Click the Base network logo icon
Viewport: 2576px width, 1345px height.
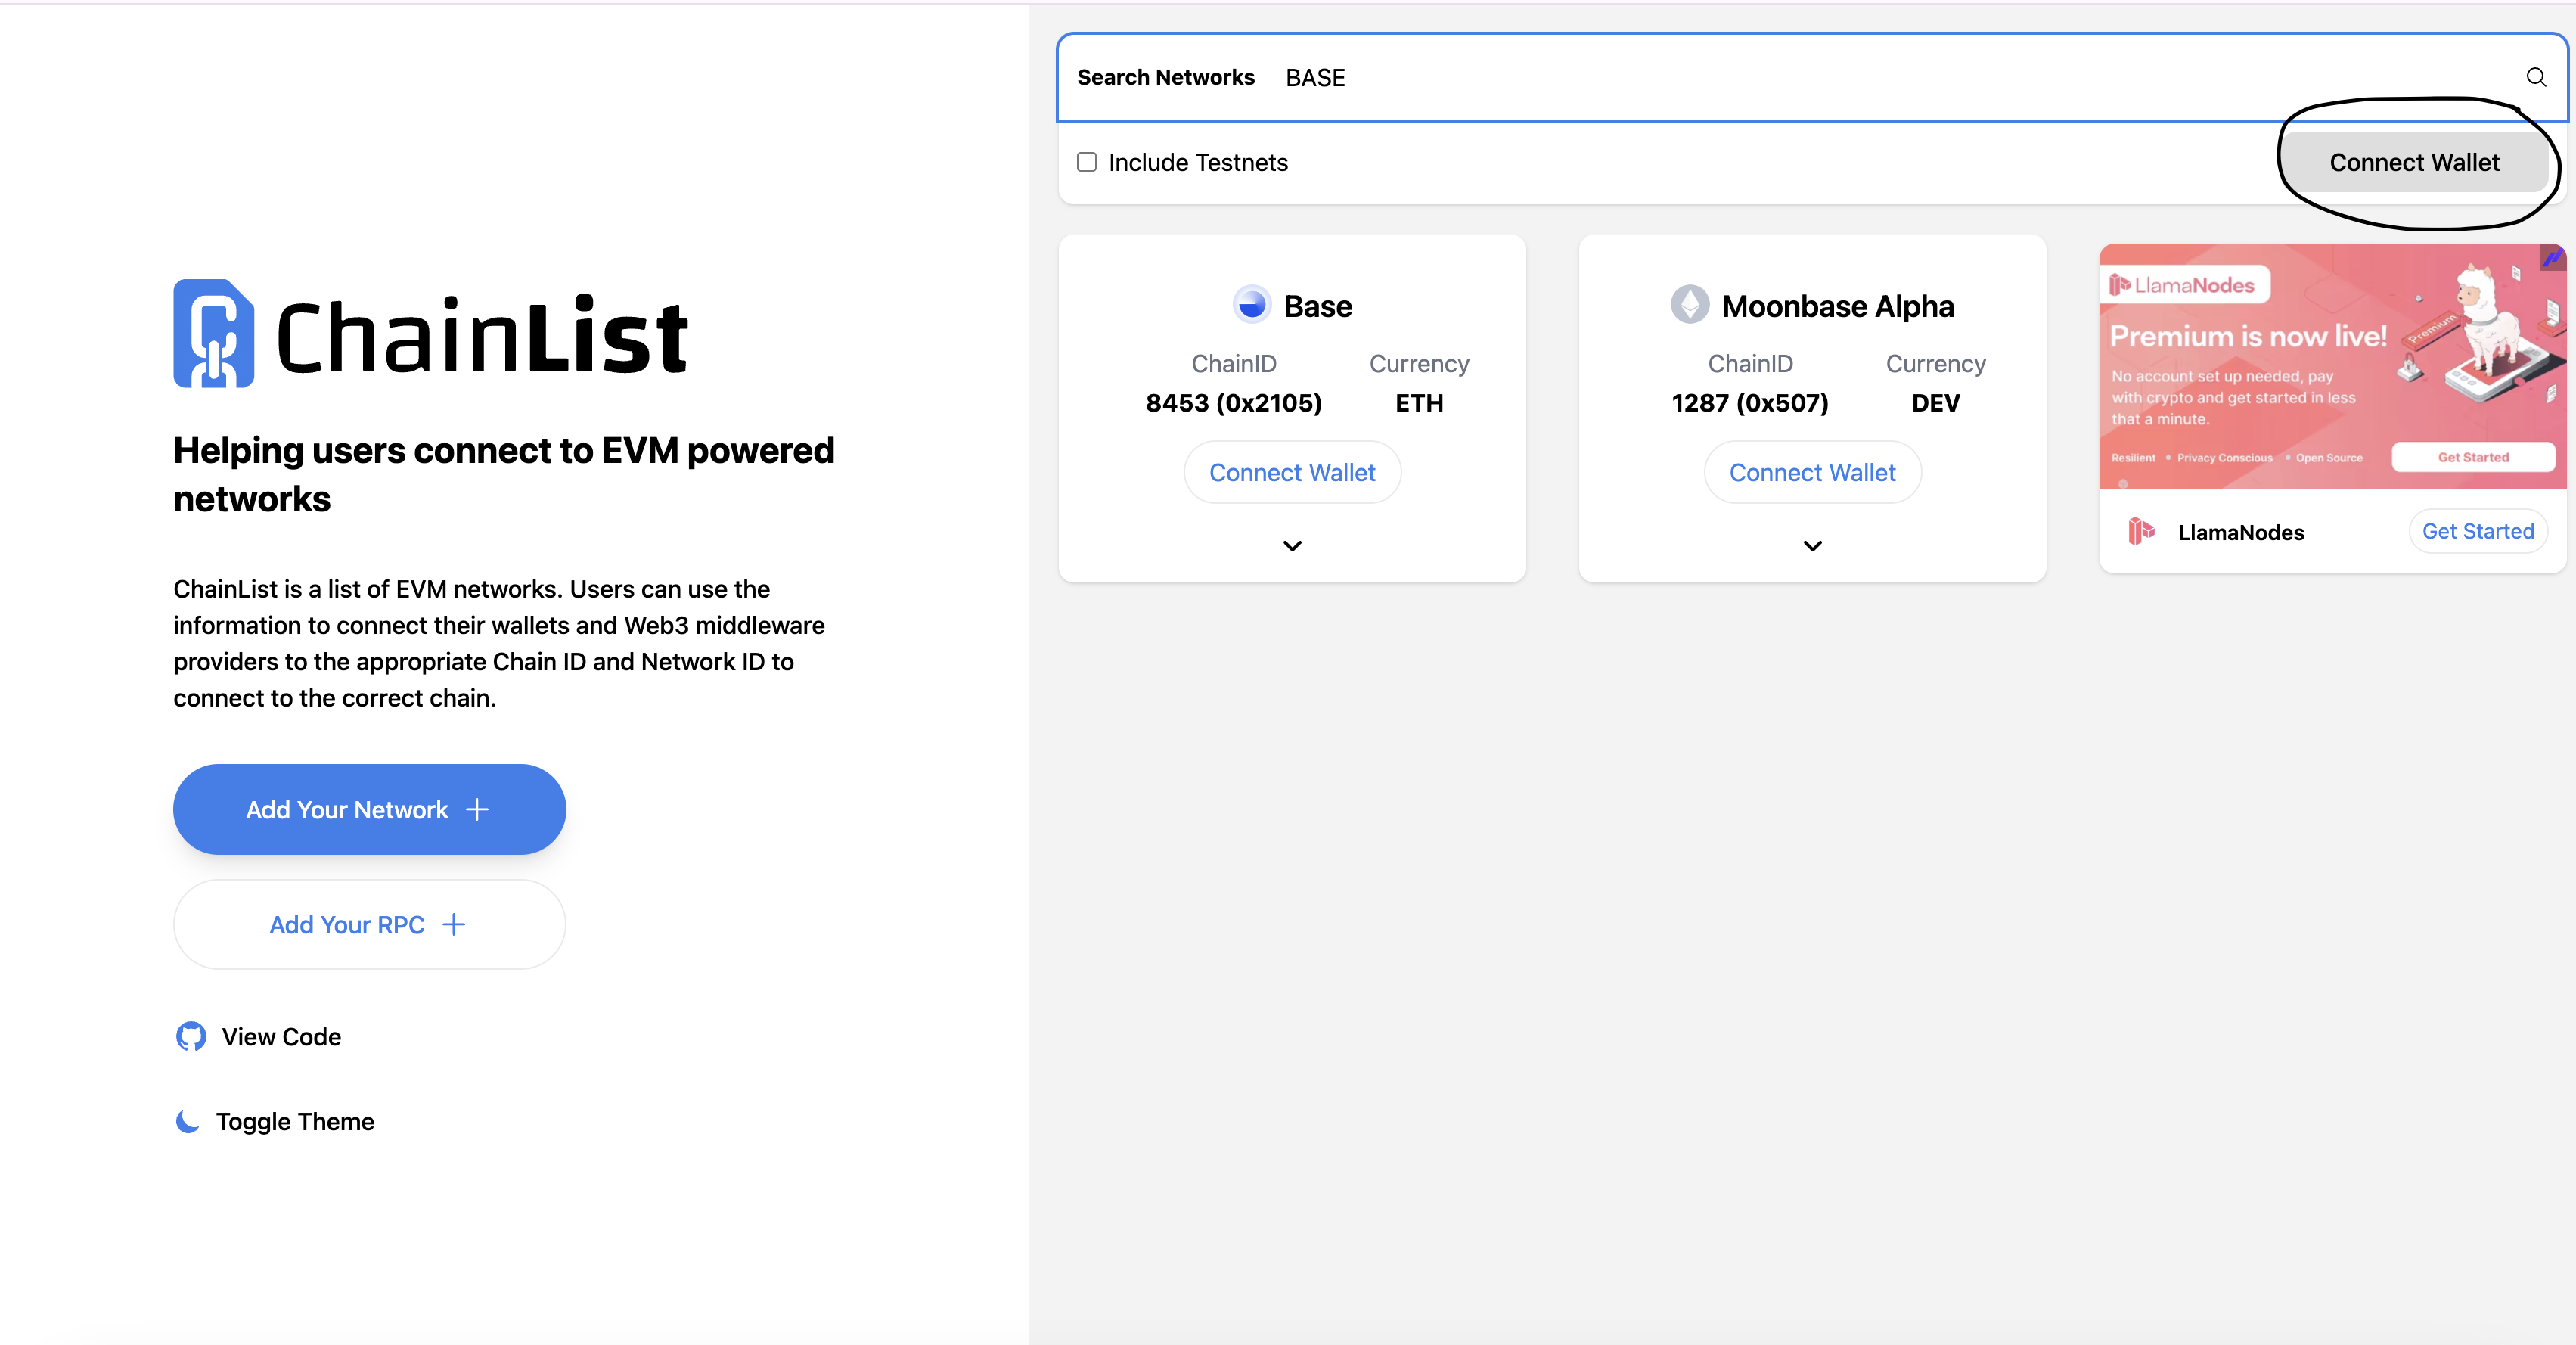click(x=1251, y=305)
